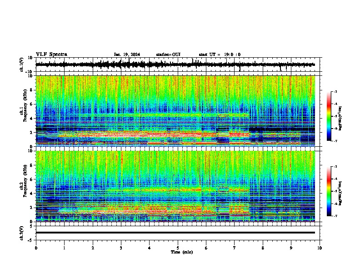This screenshot has height=278, width=360.
Task: Click the '2' kHz tick on ch.2 spectrogram
Action: coord(31,208)
